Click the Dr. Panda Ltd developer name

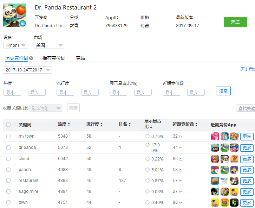(x=48, y=26)
